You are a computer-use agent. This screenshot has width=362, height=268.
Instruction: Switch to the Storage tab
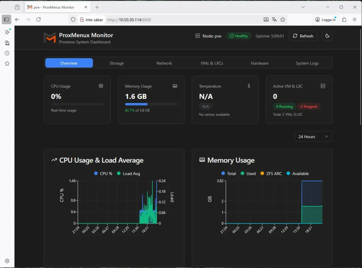point(116,63)
